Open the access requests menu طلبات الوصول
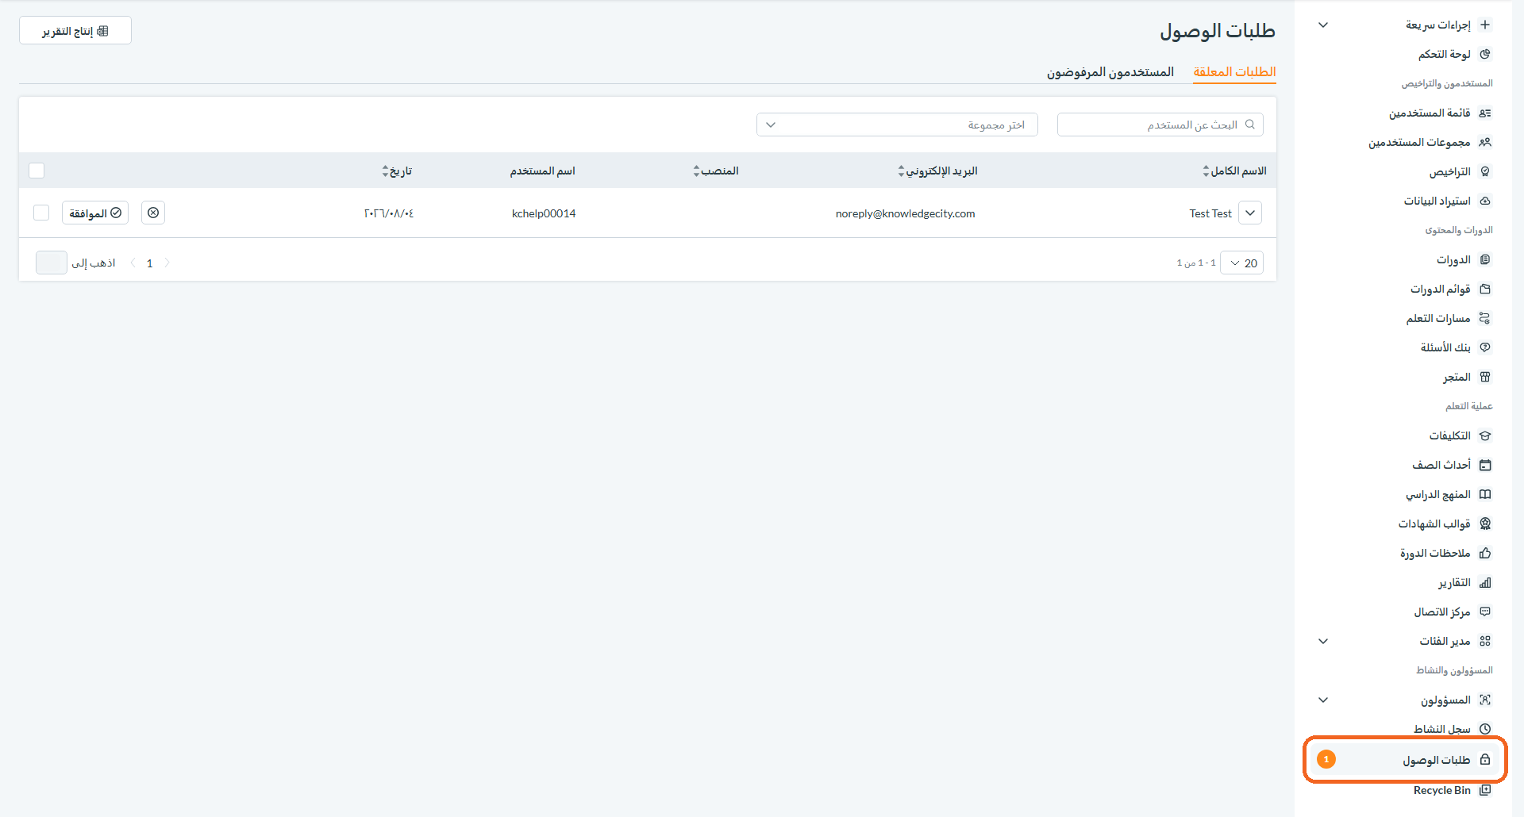The height and width of the screenshot is (817, 1524). click(x=1405, y=760)
